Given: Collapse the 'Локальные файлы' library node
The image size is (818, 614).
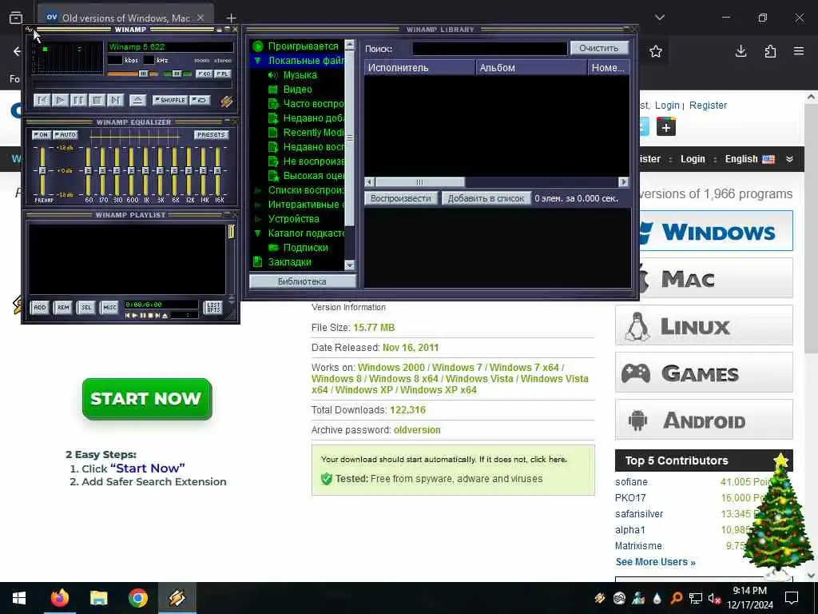Looking at the screenshot, I should 257,61.
